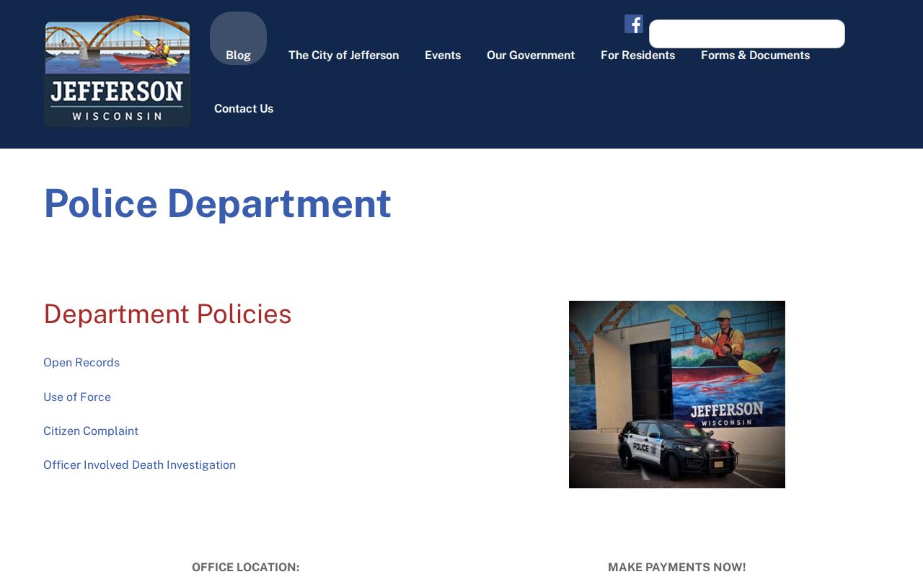View the Citizen Complaint policy
The height and width of the screenshot is (577, 923).
91,431
